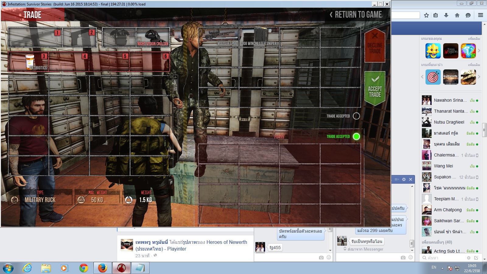Click the Firefox bookmark star icon

pyautogui.click(x=426, y=15)
